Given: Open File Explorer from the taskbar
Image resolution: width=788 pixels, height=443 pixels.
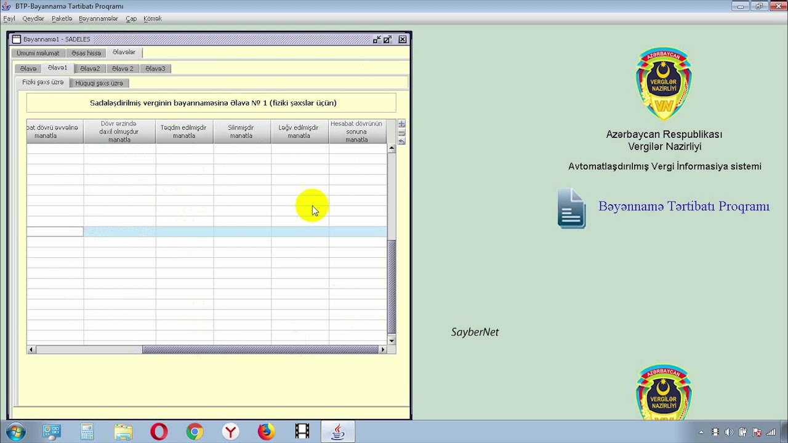Looking at the screenshot, I should 123,432.
